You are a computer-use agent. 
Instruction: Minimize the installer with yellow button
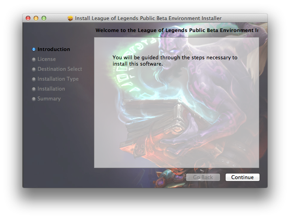click(x=36, y=18)
